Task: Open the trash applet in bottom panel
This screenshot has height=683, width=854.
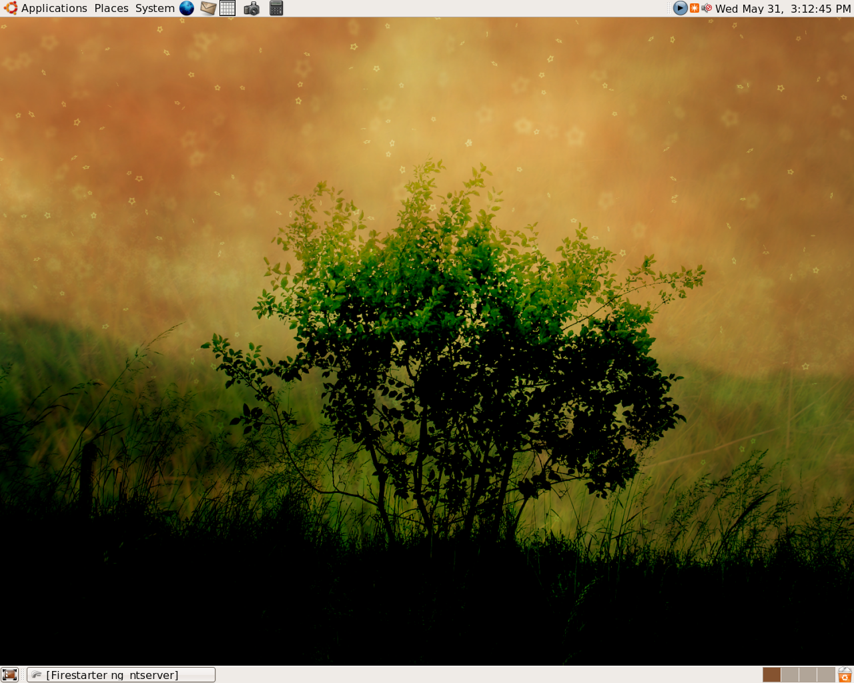Action: coord(845,675)
